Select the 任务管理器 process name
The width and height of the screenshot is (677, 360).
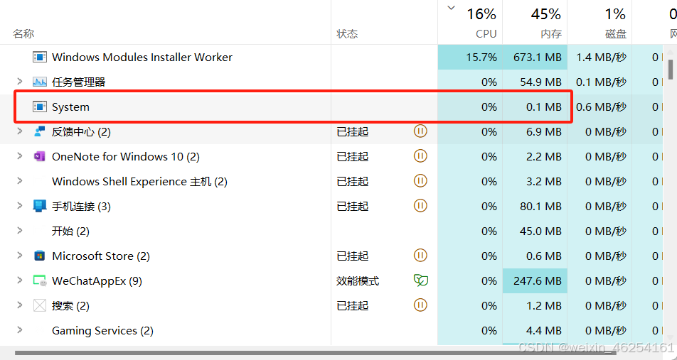(x=78, y=82)
